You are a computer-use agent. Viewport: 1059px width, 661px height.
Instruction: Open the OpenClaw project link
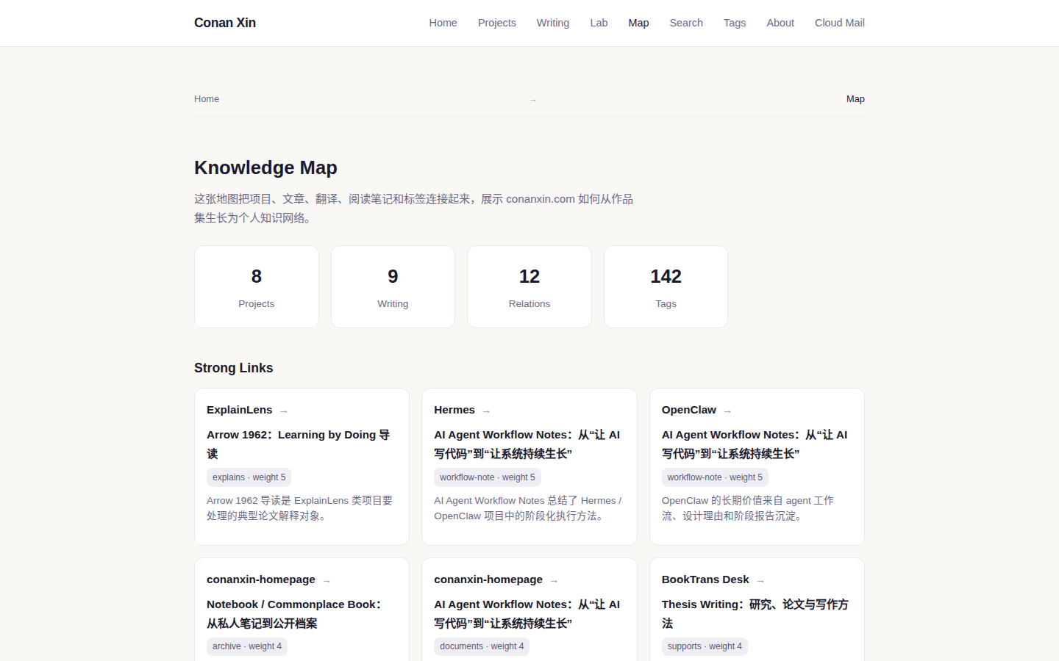688,410
